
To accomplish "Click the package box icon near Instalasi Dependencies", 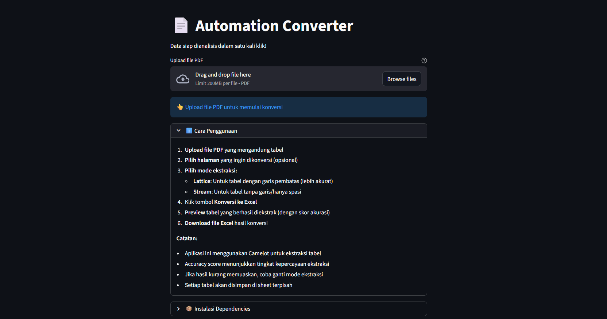I will 189,309.
